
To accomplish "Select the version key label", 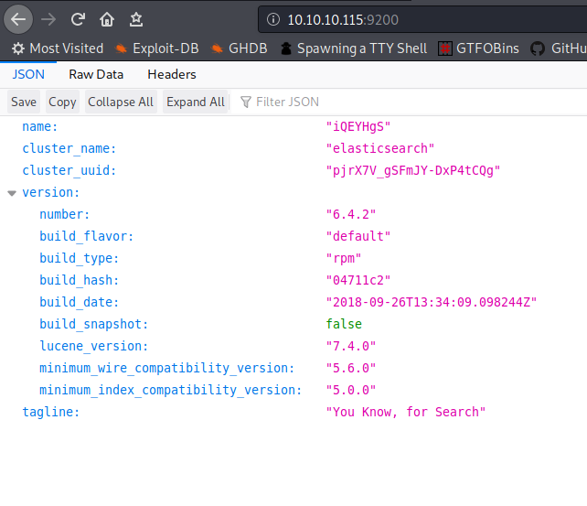I will tap(51, 192).
